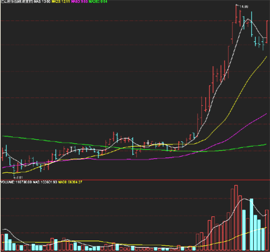Click the green MA indicator label at top

(98, 1)
